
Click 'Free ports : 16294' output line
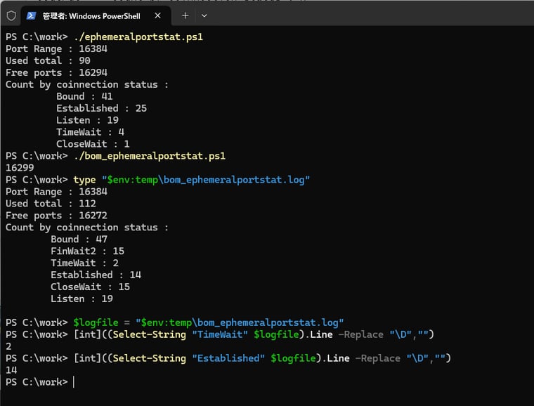(x=56, y=72)
